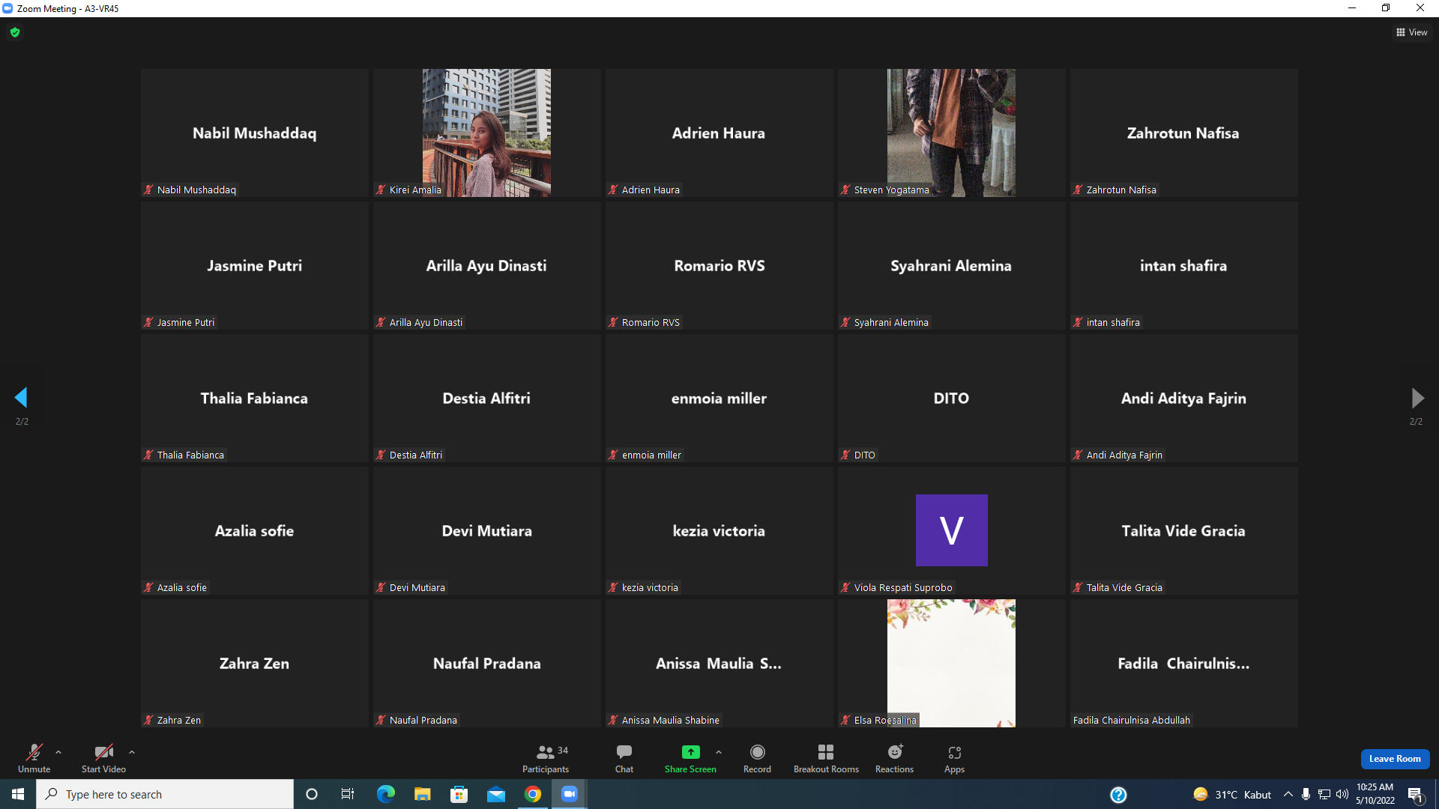Select the Arilla Ayu Dinasti tile
Image resolution: width=1439 pixels, height=809 pixels.
[486, 265]
